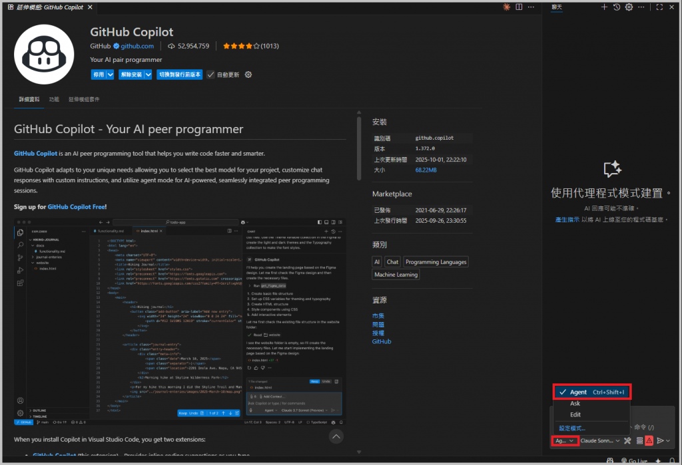Switch to the 延伸模組套件 tab

coord(84,99)
